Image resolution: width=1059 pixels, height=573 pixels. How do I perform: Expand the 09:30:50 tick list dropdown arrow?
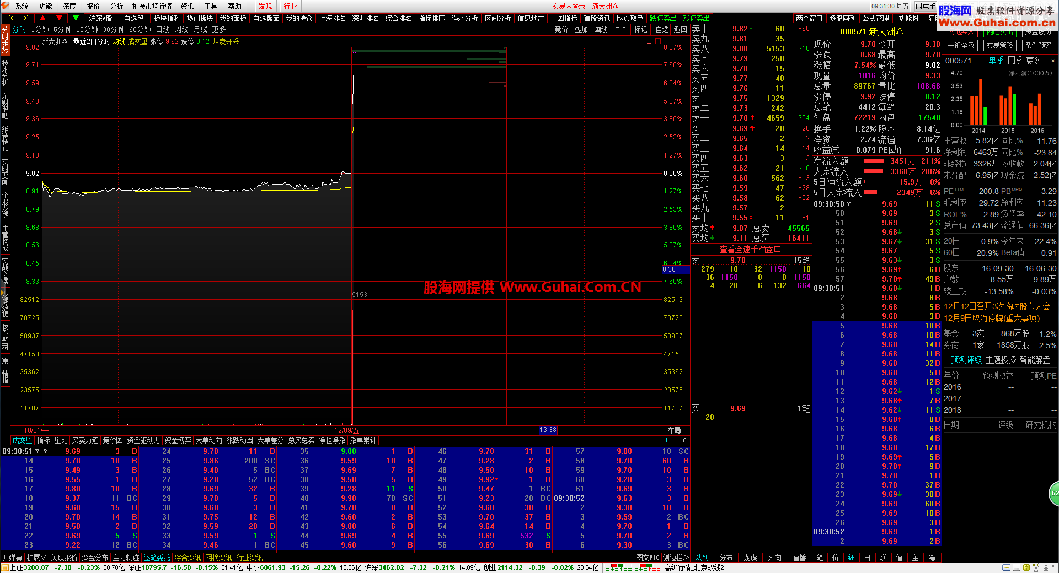click(x=849, y=204)
